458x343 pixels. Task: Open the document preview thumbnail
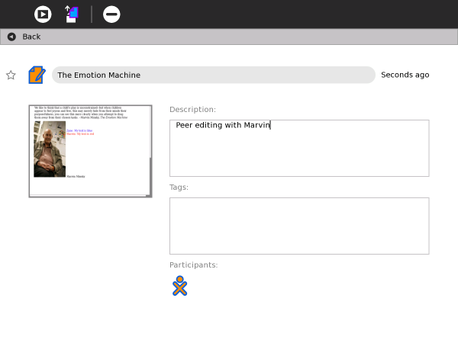(x=90, y=151)
